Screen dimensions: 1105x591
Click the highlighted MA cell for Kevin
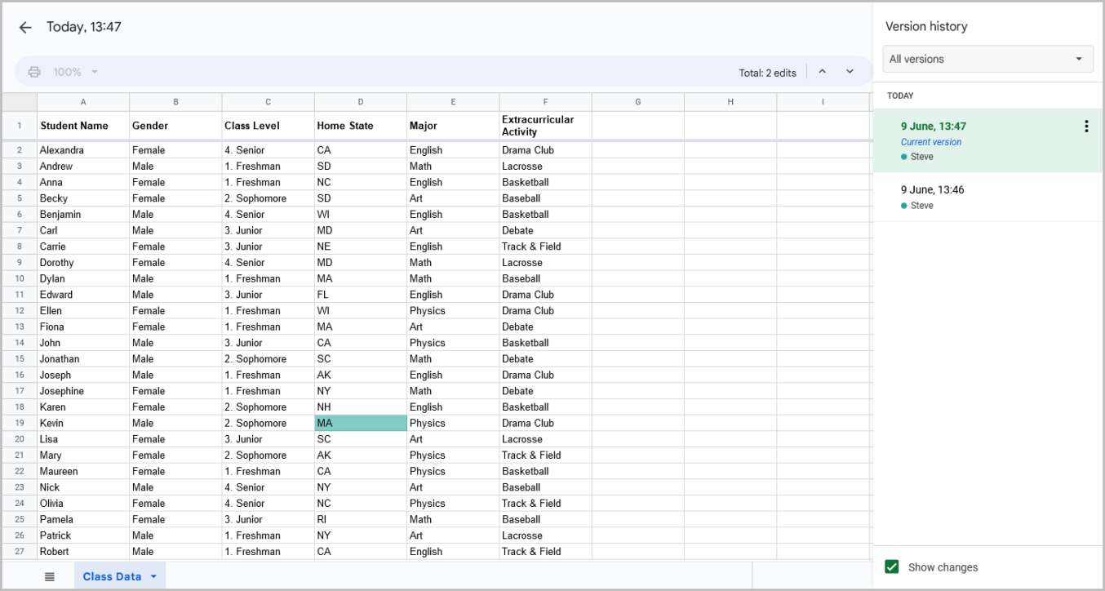click(x=361, y=423)
